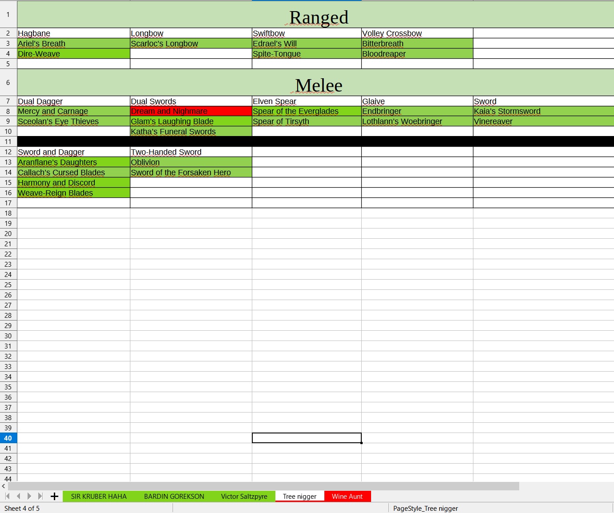Select the Spear of Tirsyth cell

pyautogui.click(x=307, y=121)
